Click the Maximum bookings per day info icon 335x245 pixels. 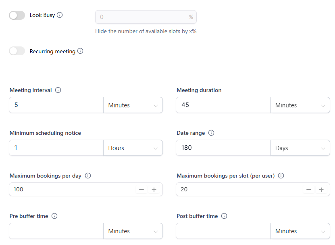pos(88,176)
